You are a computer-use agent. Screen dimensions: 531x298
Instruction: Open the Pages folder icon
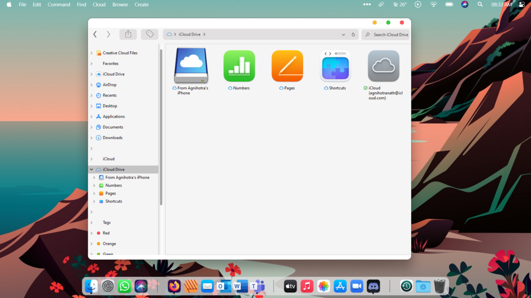[287, 66]
